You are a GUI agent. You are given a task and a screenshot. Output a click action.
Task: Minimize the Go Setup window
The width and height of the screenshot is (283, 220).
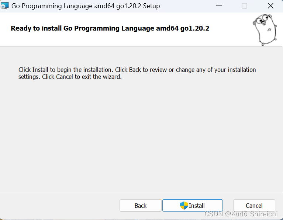click(219, 6)
